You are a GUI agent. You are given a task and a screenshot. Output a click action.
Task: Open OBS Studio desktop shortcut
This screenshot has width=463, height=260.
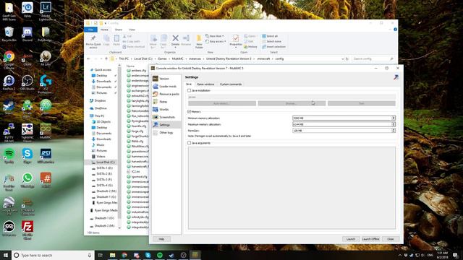(x=27, y=83)
